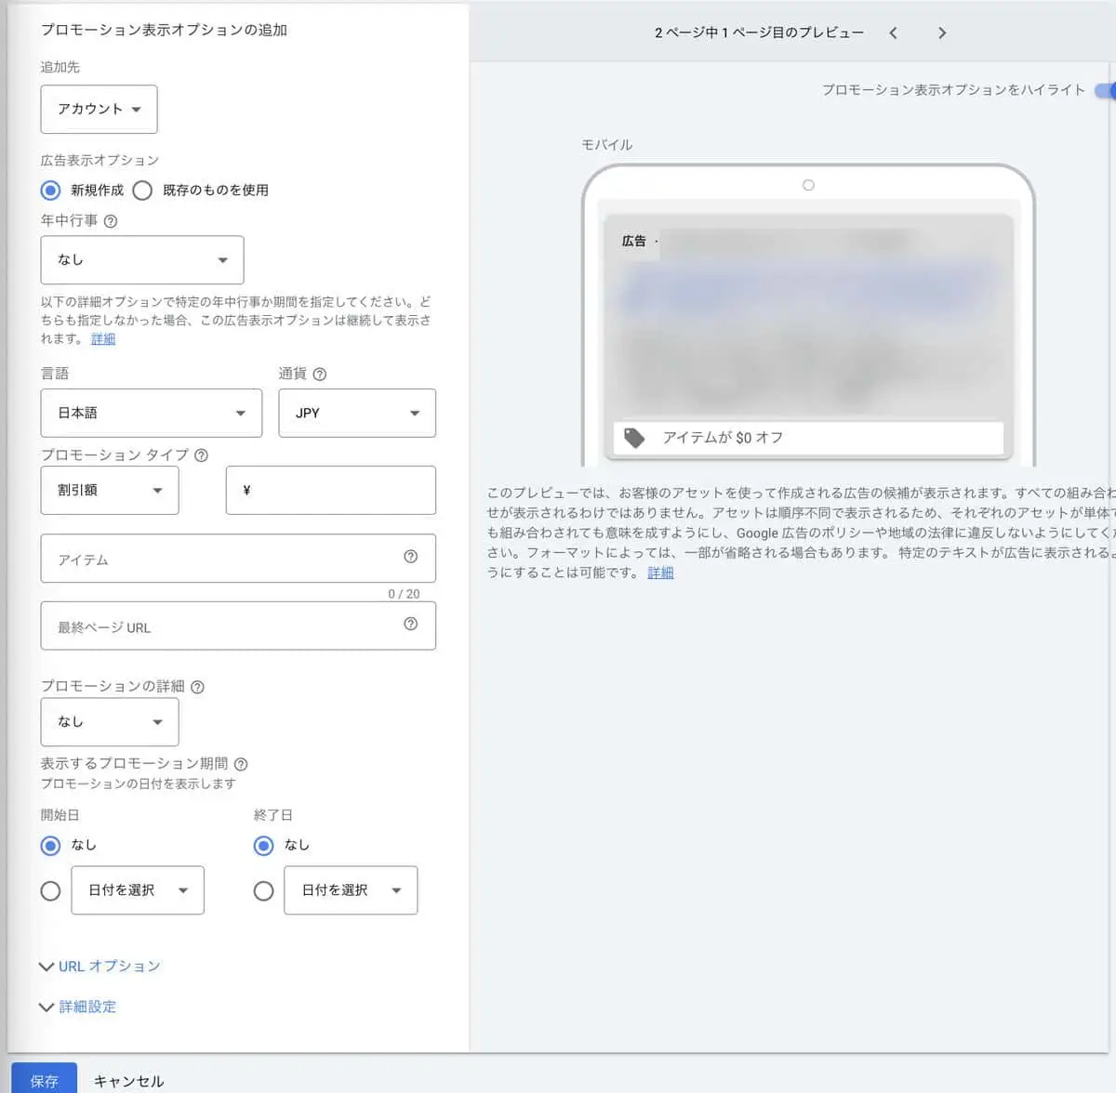Open help for 表示するプロモーション期間
Screen dimensions: 1116x1093
(x=241, y=763)
